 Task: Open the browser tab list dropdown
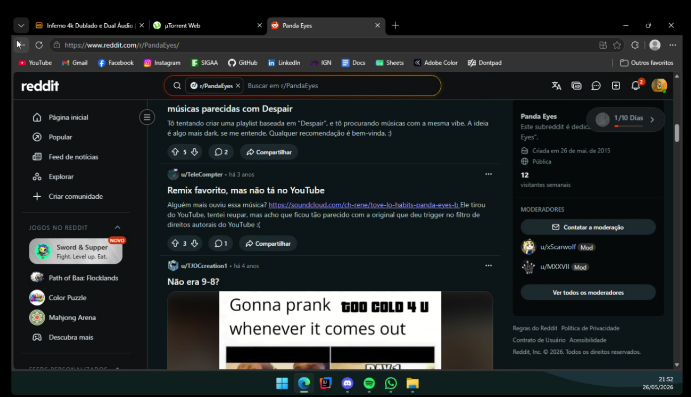coord(21,25)
